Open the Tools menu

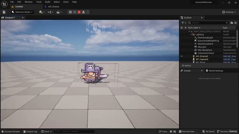click(x=39, y=2)
